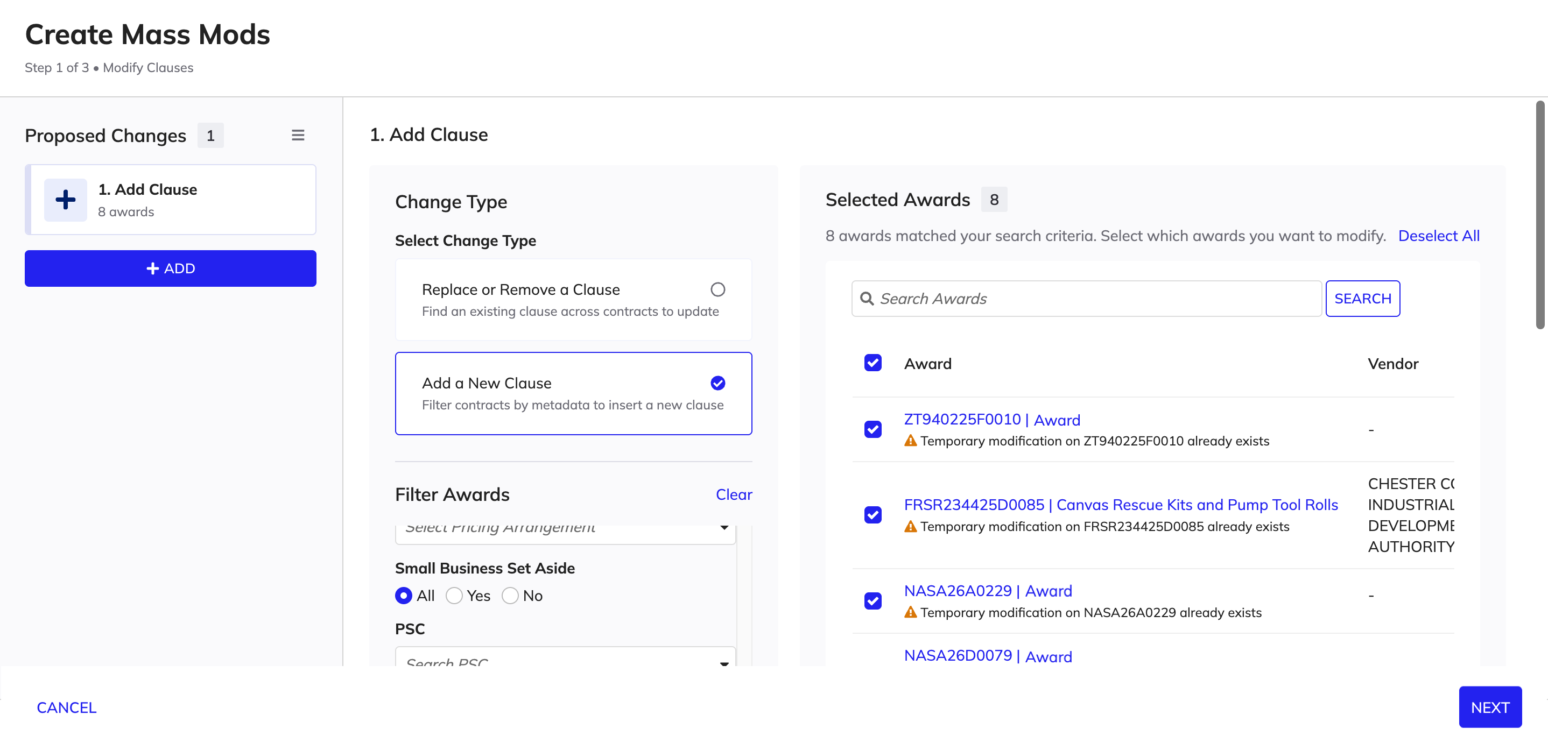Click warning icon under NASA26A0229 award
The image size is (1548, 736).
coord(910,612)
